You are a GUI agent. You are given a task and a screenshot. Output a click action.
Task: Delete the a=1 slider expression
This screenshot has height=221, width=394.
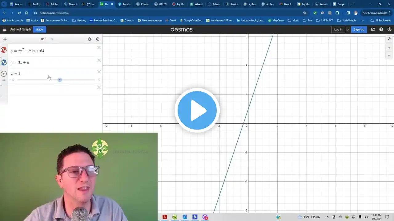tap(99, 72)
